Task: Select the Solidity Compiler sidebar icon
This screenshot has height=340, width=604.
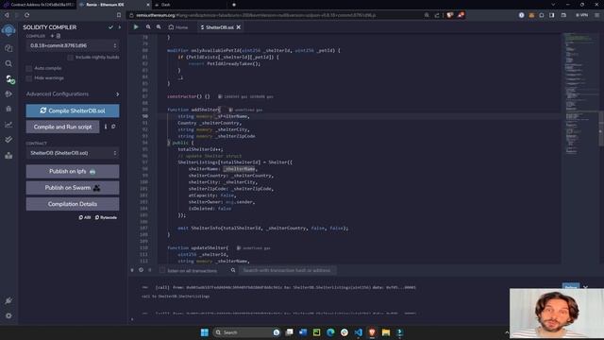Action: pyautogui.click(x=9, y=79)
